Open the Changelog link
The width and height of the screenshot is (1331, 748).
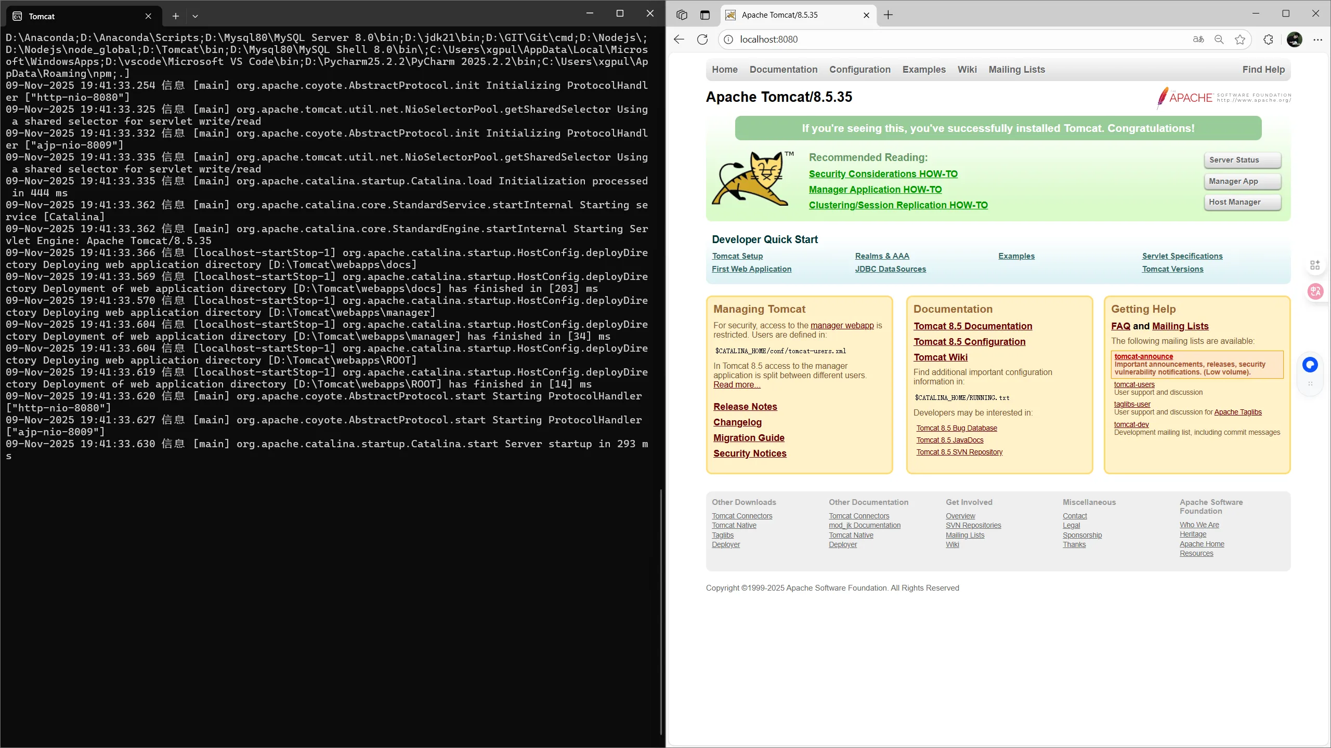tap(737, 422)
